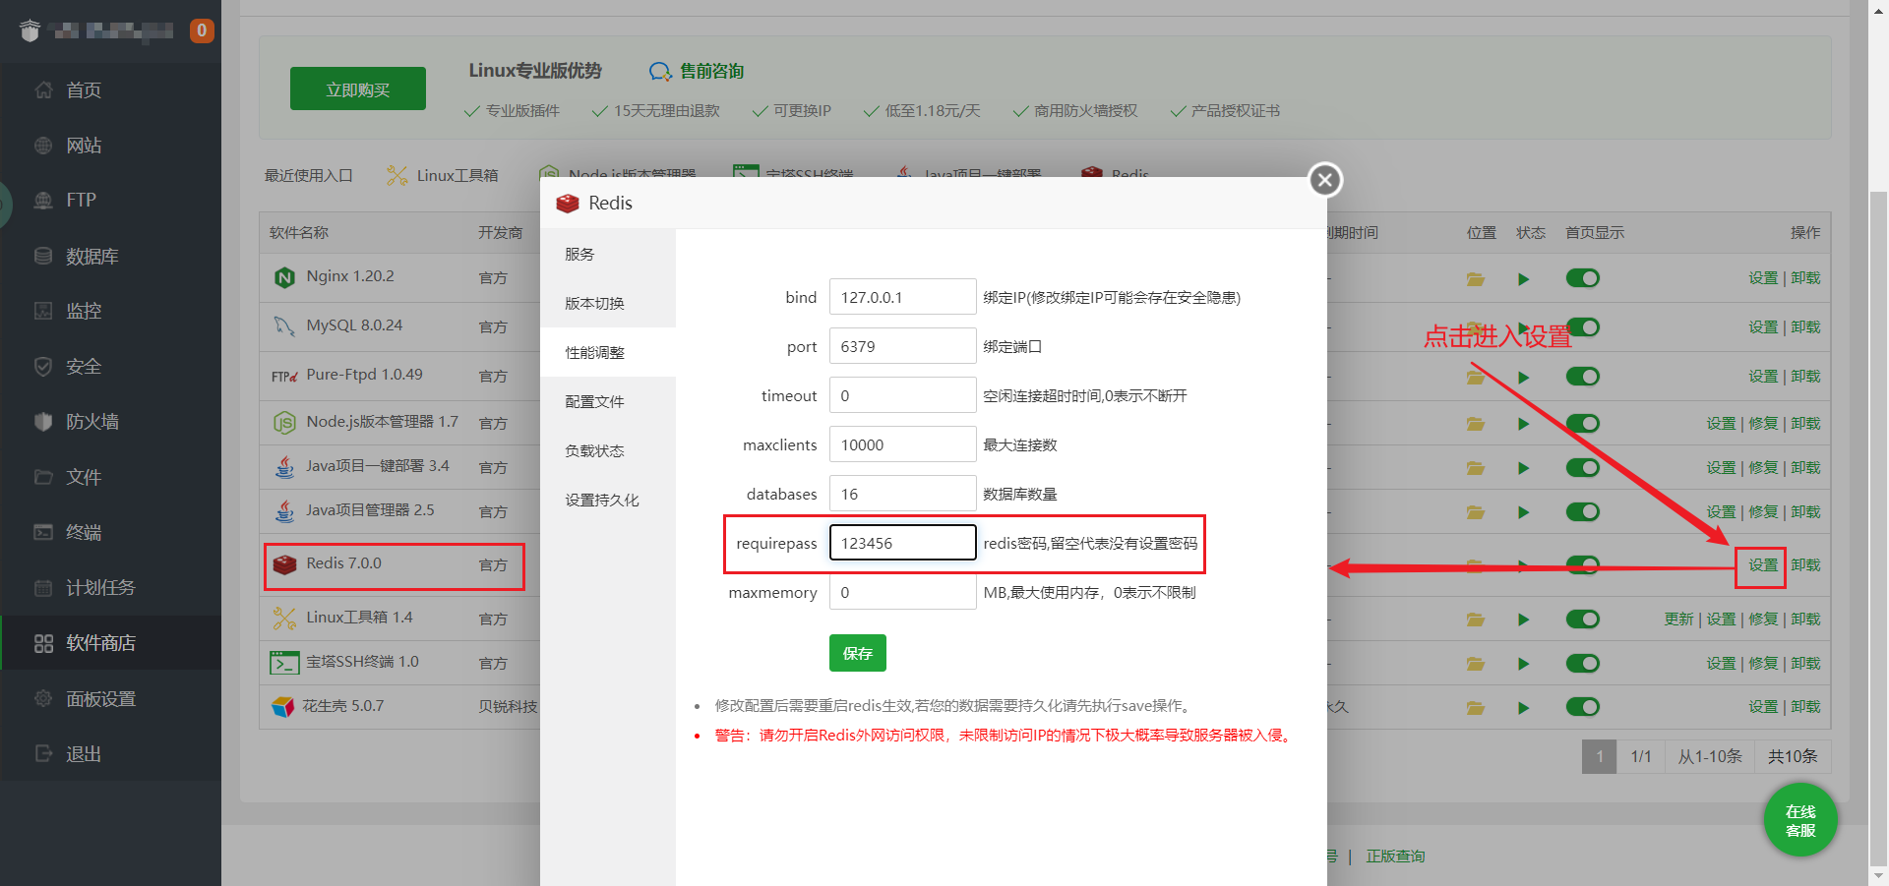Toggle 首页显示 for Java项目管理器 row
Image resolution: width=1889 pixels, height=886 pixels.
pos(1582,511)
